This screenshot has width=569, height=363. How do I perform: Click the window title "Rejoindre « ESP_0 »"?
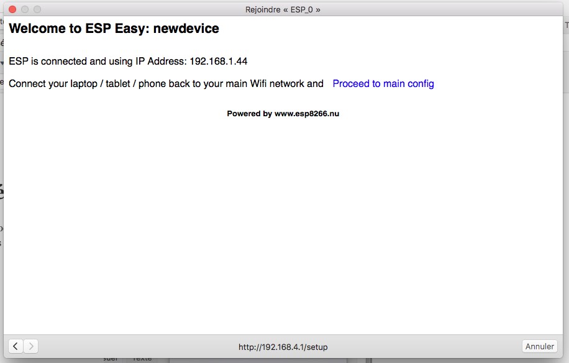coord(284,9)
